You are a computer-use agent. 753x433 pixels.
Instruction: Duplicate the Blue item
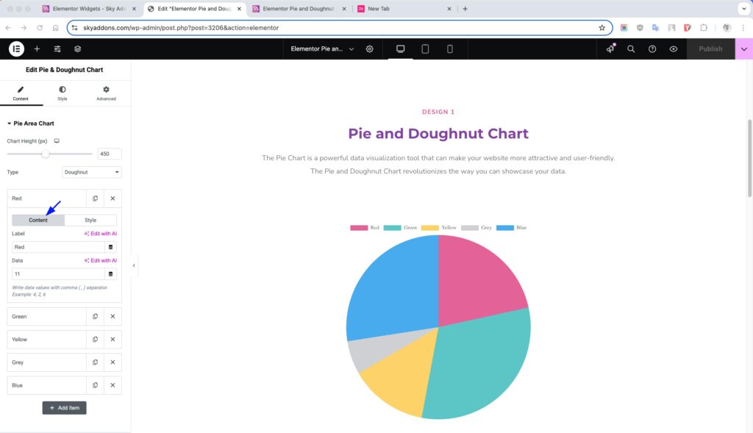(95, 385)
